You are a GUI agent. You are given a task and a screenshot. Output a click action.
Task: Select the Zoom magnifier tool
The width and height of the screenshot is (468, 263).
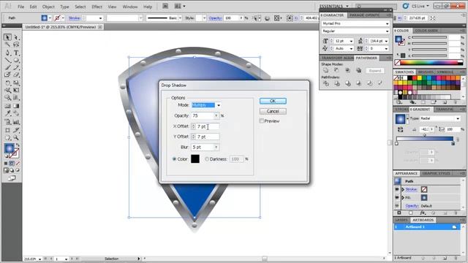[16, 138]
